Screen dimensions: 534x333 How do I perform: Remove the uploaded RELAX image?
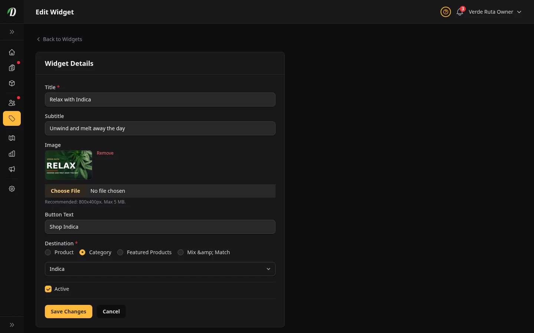point(105,153)
